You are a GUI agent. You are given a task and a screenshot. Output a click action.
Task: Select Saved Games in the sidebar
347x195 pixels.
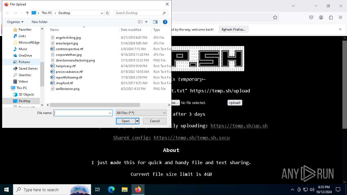tap(28, 69)
